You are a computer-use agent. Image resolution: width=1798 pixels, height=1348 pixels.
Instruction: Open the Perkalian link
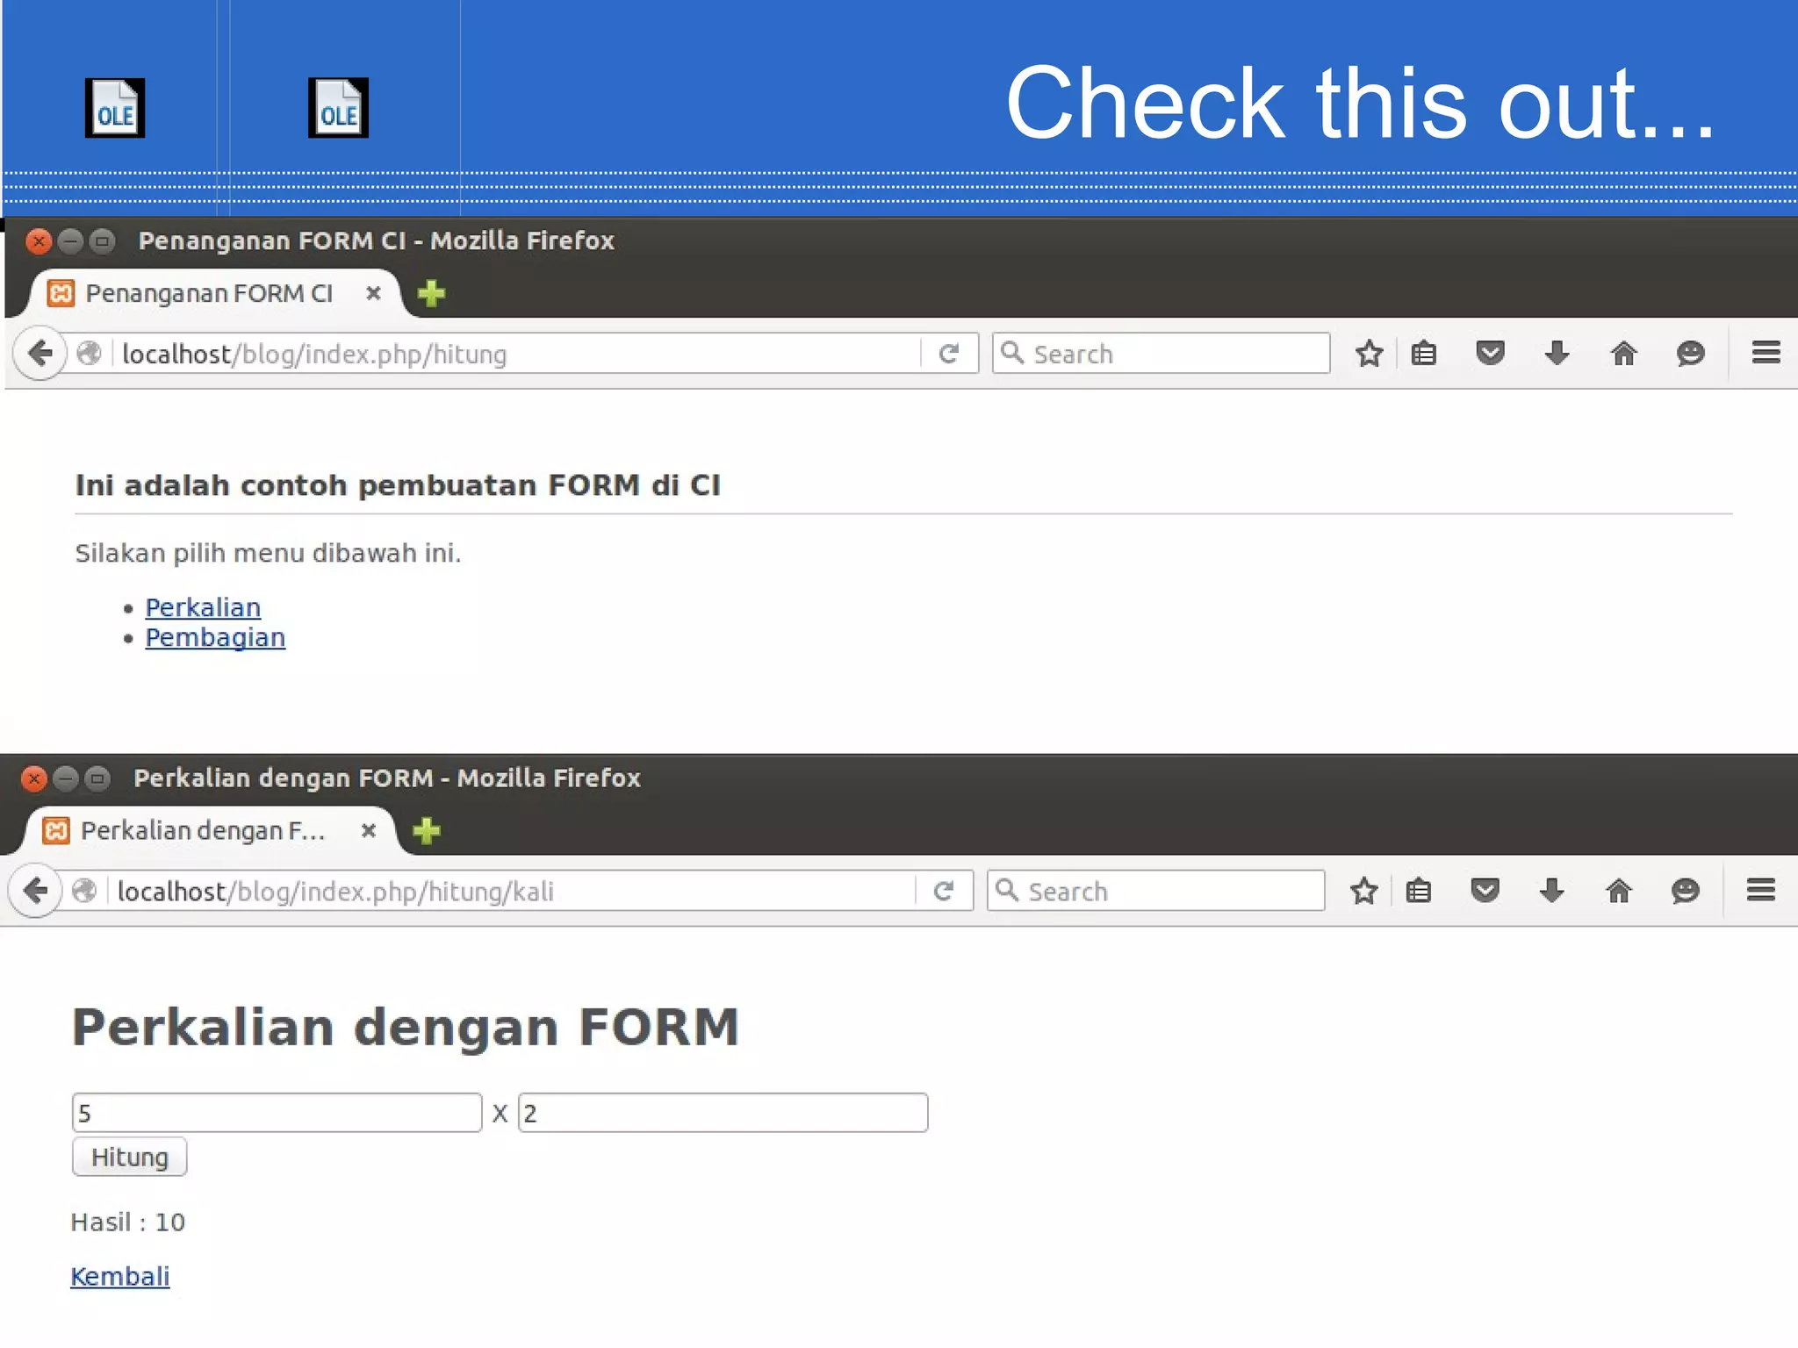coord(203,607)
